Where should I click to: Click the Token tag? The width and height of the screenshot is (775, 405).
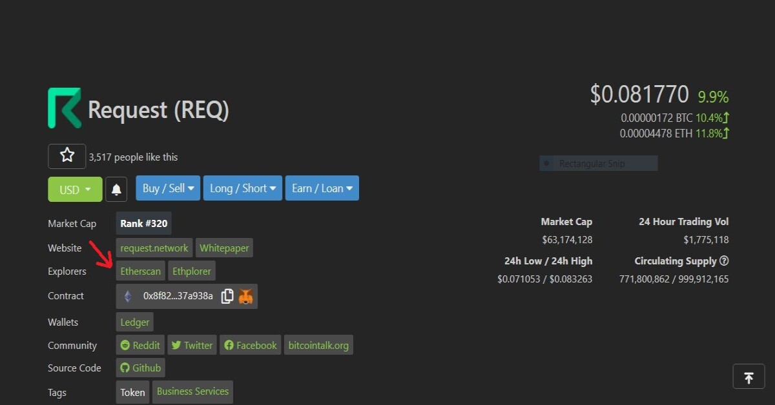coord(132,391)
